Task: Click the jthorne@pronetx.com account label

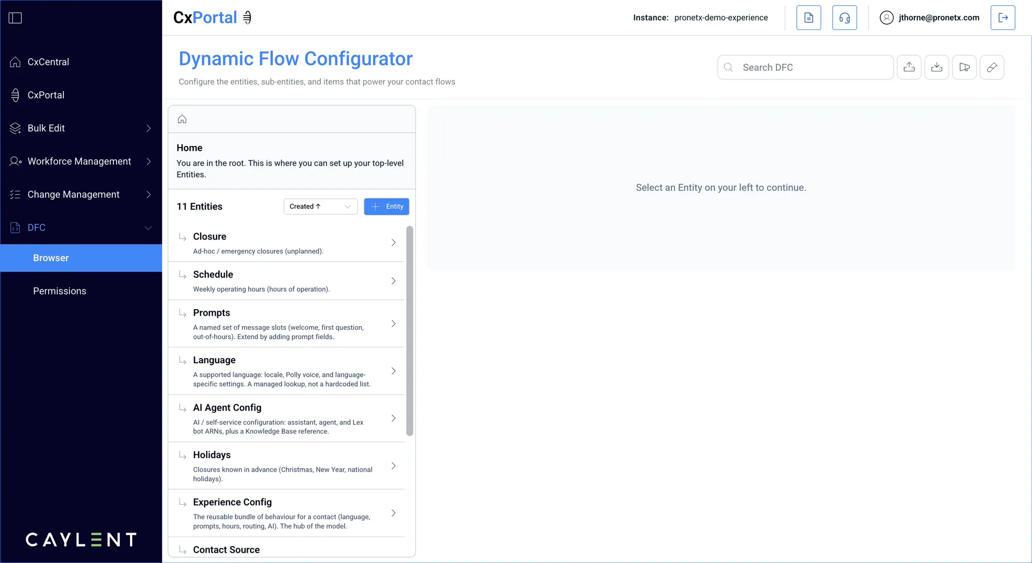Action: (939, 18)
